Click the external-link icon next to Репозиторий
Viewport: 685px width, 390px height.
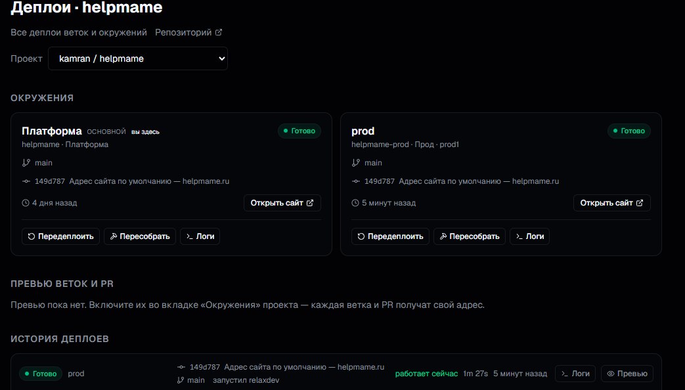tap(219, 32)
